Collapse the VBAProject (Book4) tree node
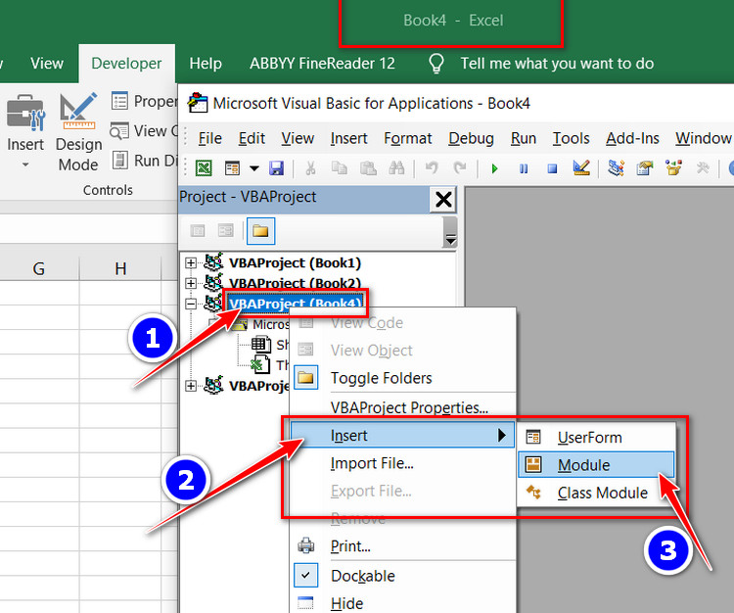The height and width of the screenshot is (613, 734). [x=191, y=304]
